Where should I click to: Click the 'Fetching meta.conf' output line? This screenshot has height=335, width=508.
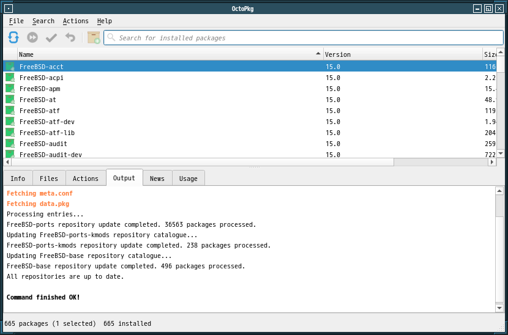pyautogui.click(x=40, y=193)
